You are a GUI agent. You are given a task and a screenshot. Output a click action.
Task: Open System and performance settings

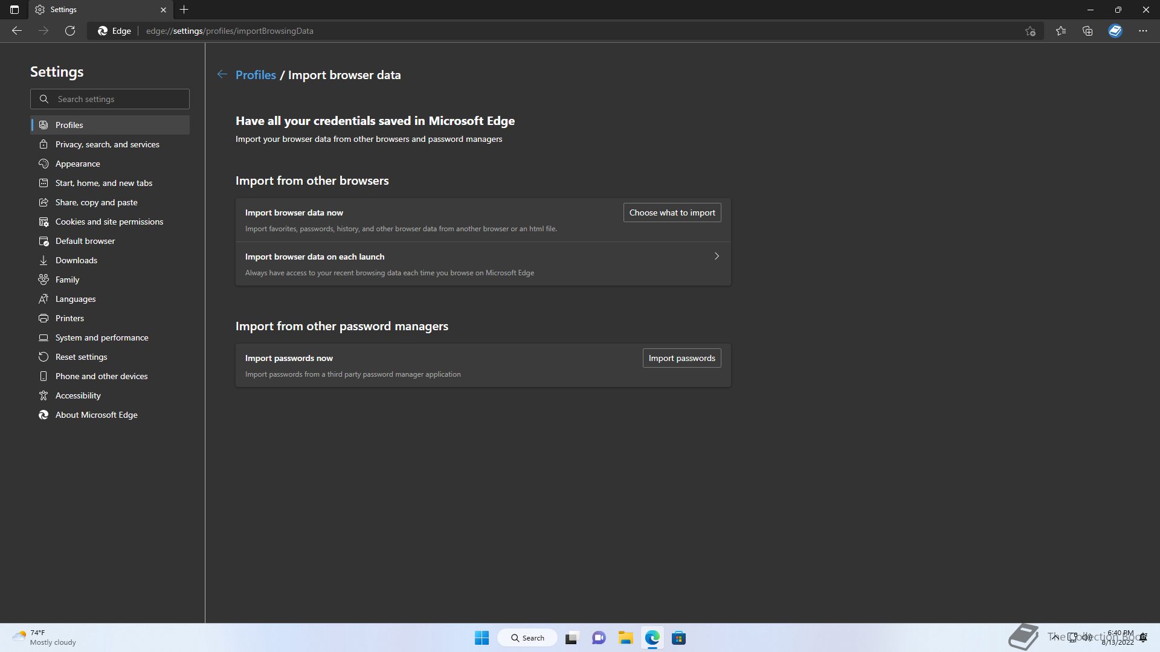pyautogui.click(x=110, y=337)
